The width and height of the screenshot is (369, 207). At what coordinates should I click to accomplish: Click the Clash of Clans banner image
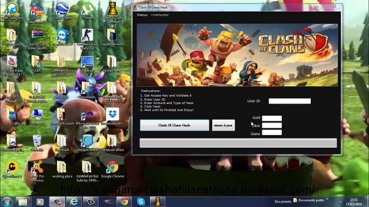(237, 55)
